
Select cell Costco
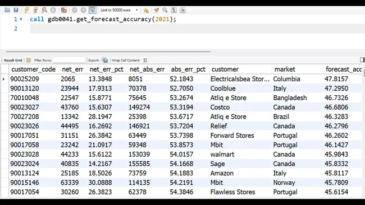pyautogui.click(x=220, y=107)
